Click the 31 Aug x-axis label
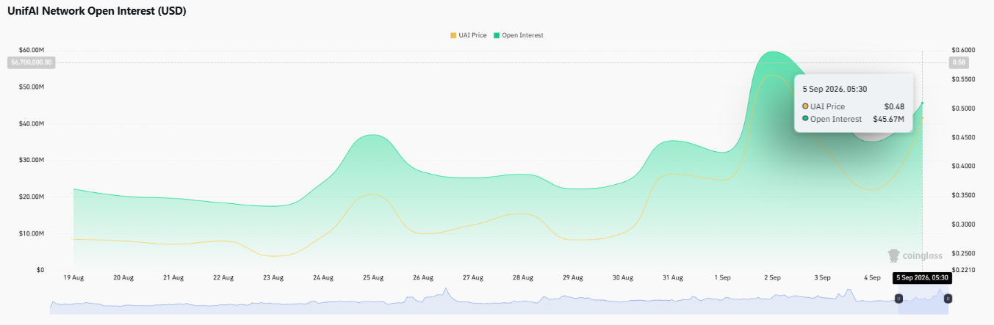This screenshot has width=994, height=325. pyautogui.click(x=673, y=278)
